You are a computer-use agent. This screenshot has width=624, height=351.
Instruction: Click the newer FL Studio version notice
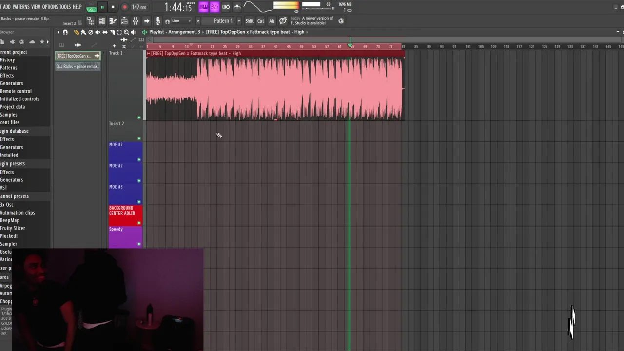312,20
